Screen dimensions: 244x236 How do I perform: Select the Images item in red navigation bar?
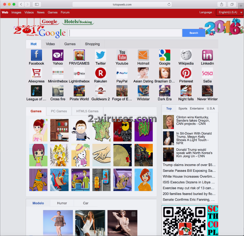(16, 12)
